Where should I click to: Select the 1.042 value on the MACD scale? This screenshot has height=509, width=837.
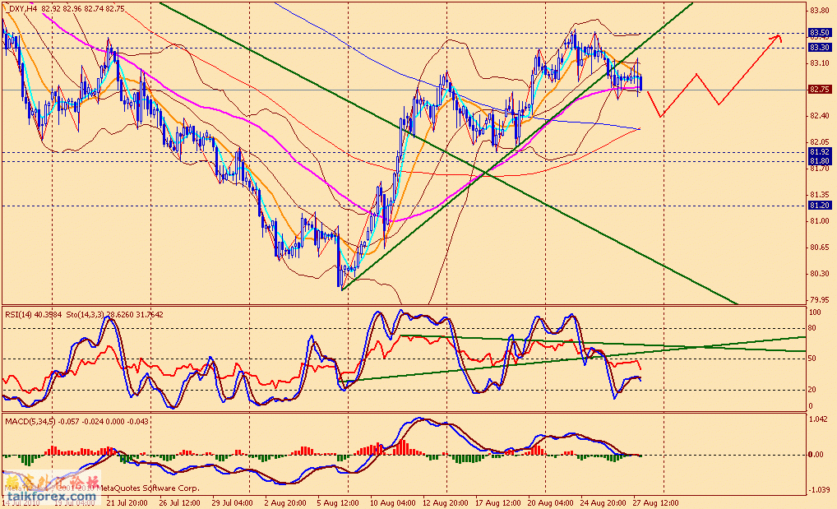(x=818, y=420)
